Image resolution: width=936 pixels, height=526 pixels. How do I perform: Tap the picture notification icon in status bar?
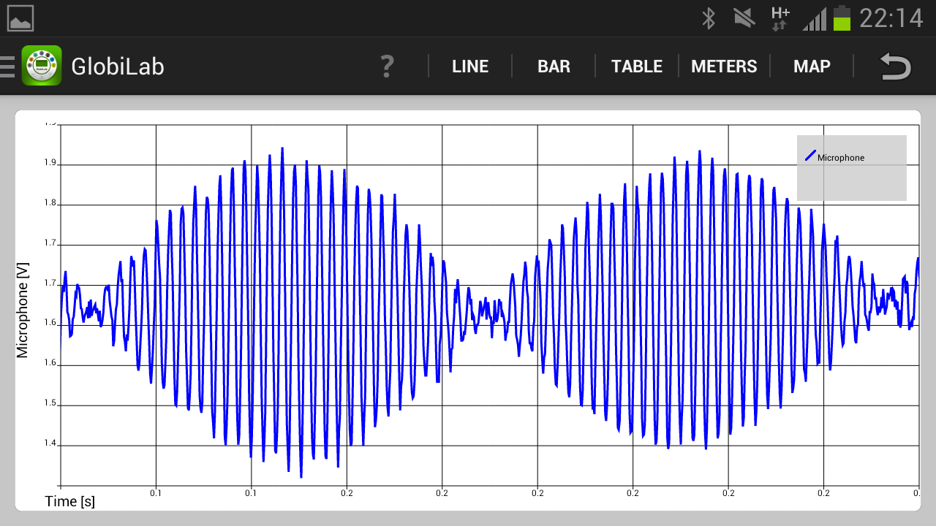20,18
